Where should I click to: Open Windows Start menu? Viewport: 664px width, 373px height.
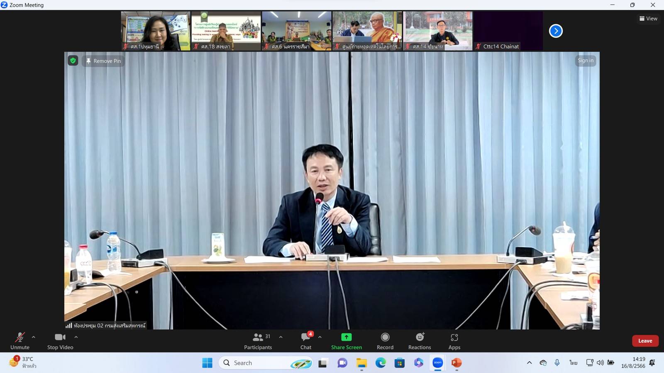tap(207, 363)
